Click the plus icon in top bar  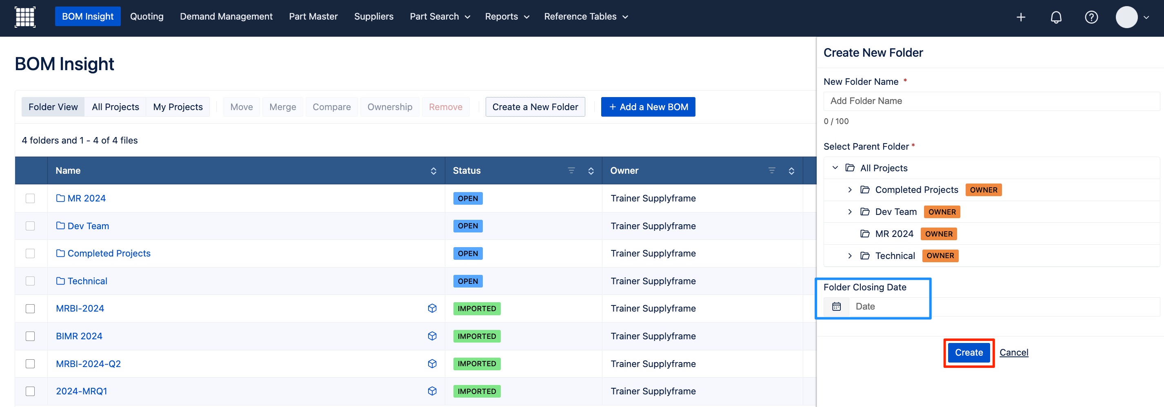coord(1021,17)
